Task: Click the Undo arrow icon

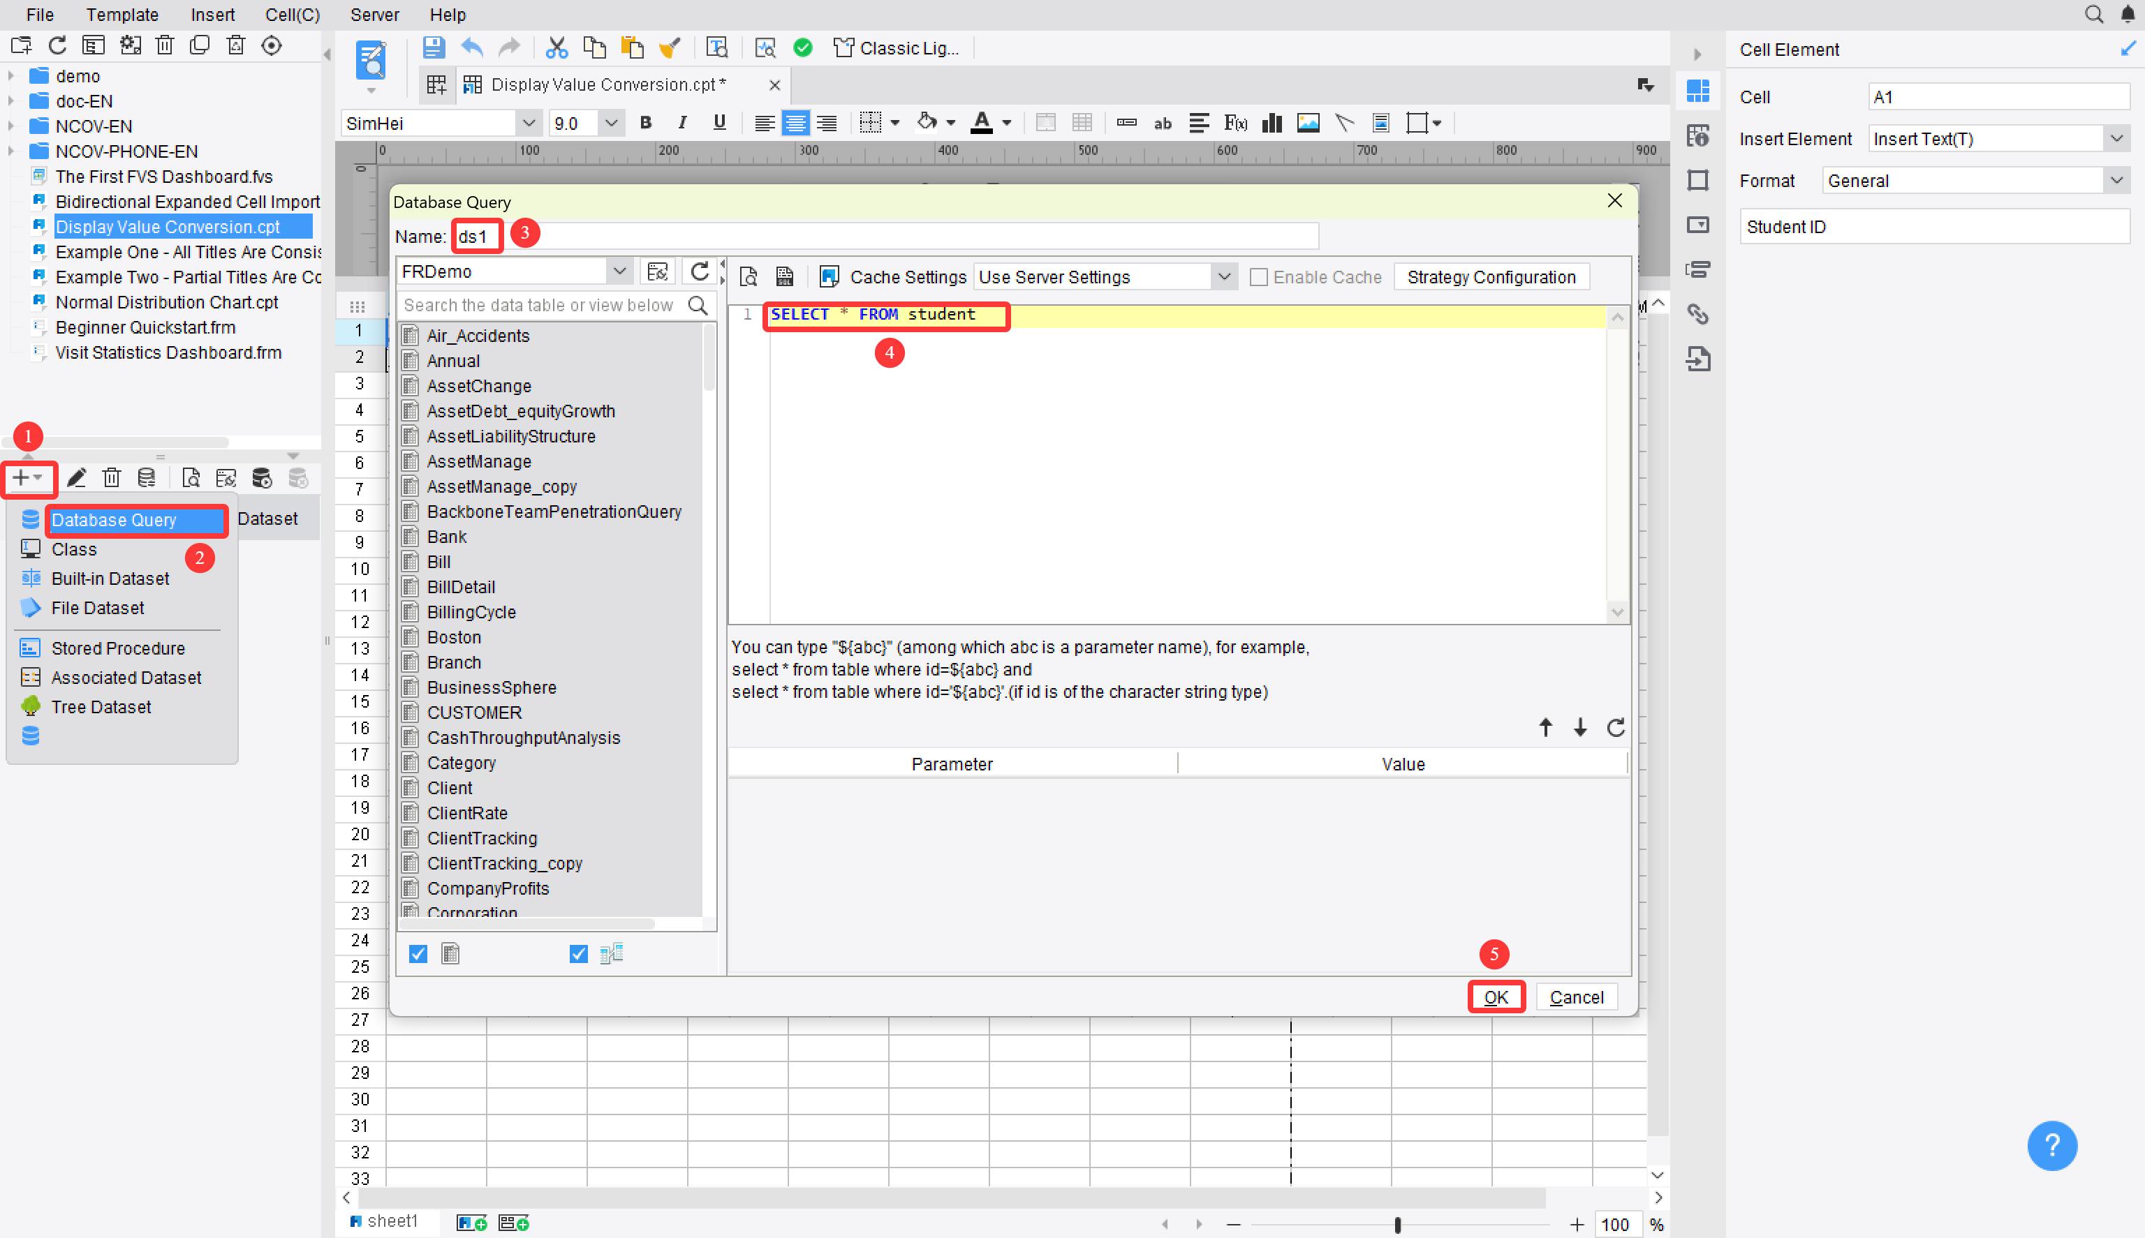Action: point(471,47)
